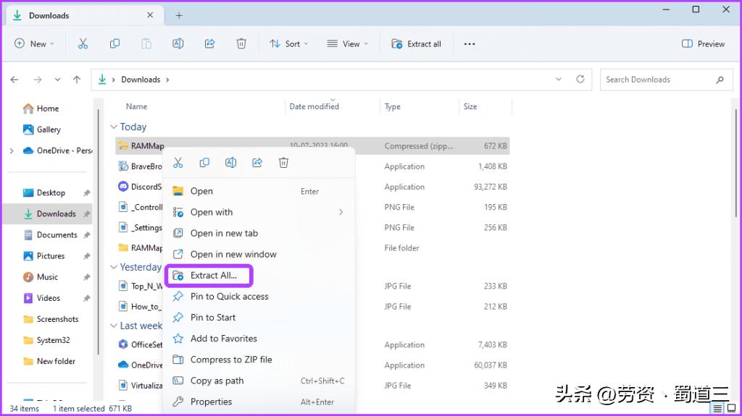Open Pictures in the sidebar

[x=44, y=256]
